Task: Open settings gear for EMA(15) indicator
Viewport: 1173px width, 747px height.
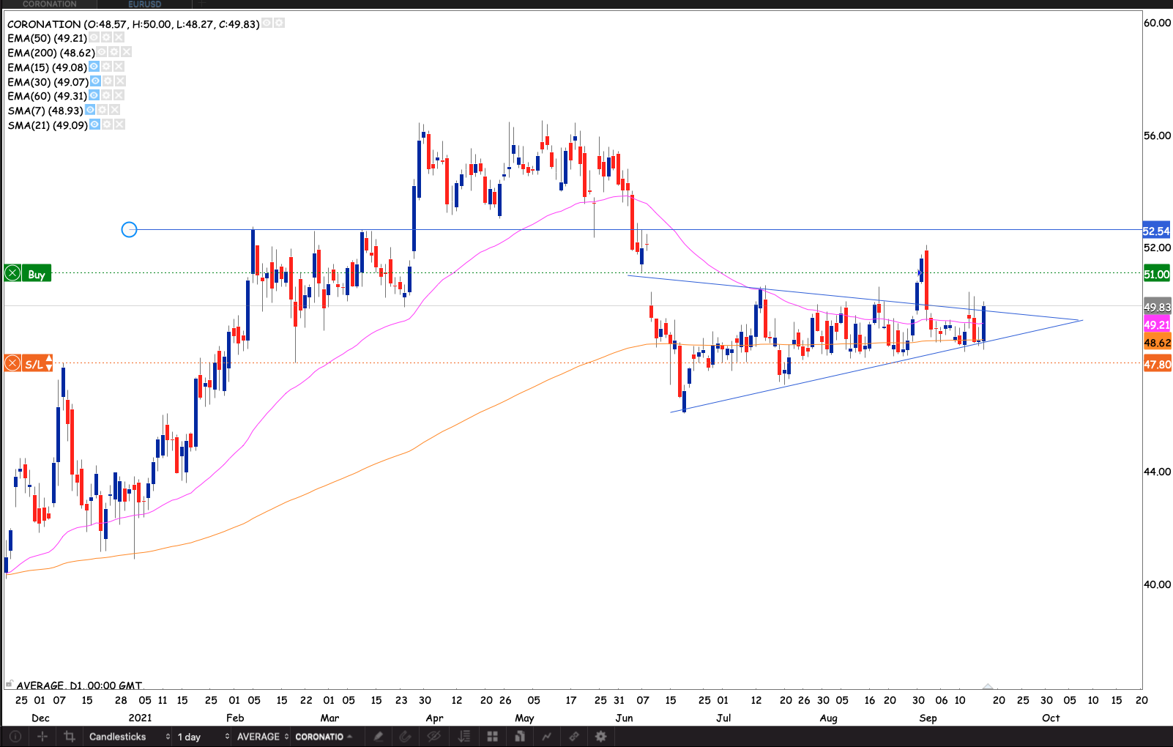Action: 106,67
